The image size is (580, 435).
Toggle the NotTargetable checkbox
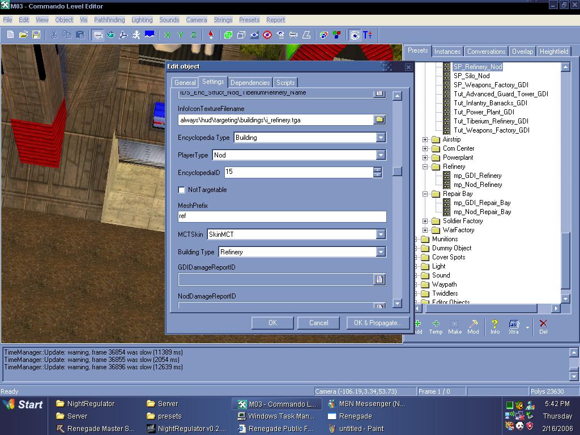(182, 190)
